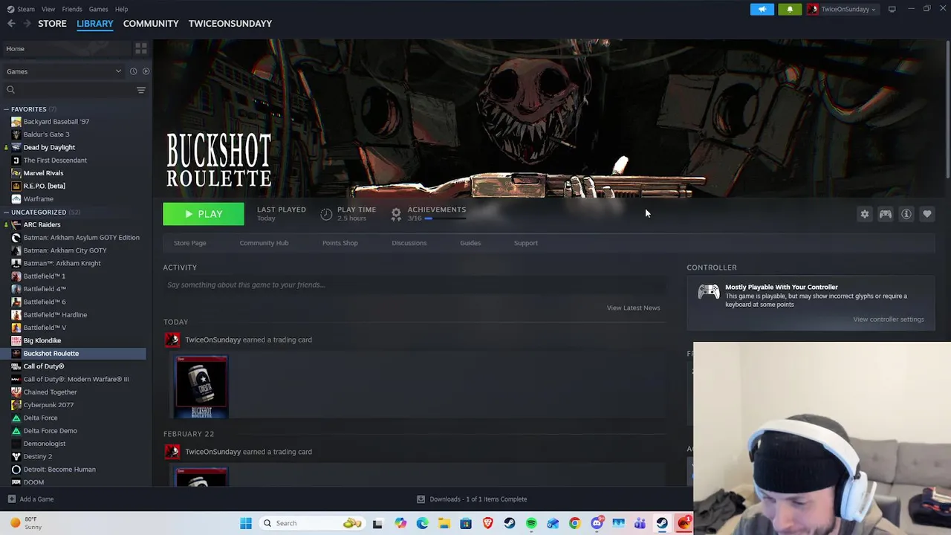Select Big Klondike in library
Image resolution: width=951 pixels, height=535 pixels.
[x=42, y=340]
